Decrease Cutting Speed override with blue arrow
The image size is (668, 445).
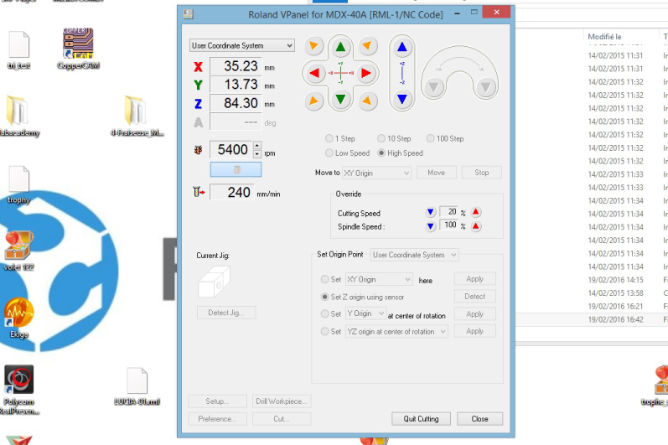[430, 212]
